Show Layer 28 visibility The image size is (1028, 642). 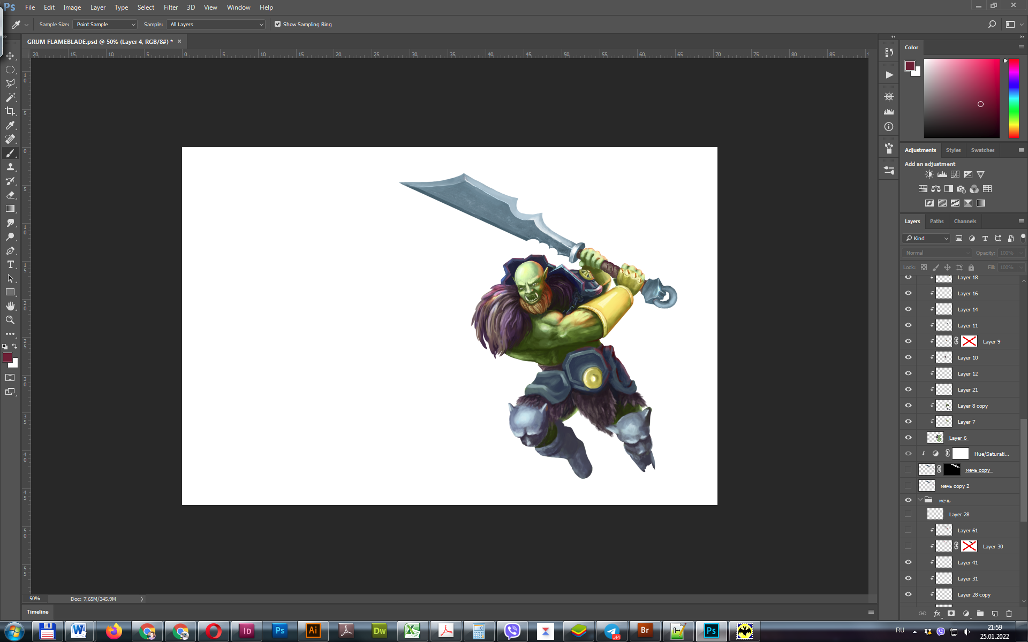pyautogui.click(x=908, y=514)
